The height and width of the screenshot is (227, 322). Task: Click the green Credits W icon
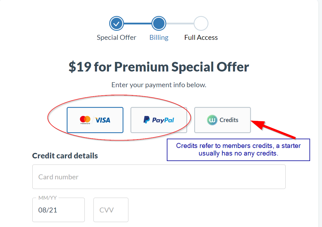[212, 120]
